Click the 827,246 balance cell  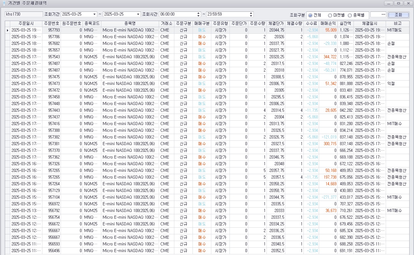tap(345, 64)
